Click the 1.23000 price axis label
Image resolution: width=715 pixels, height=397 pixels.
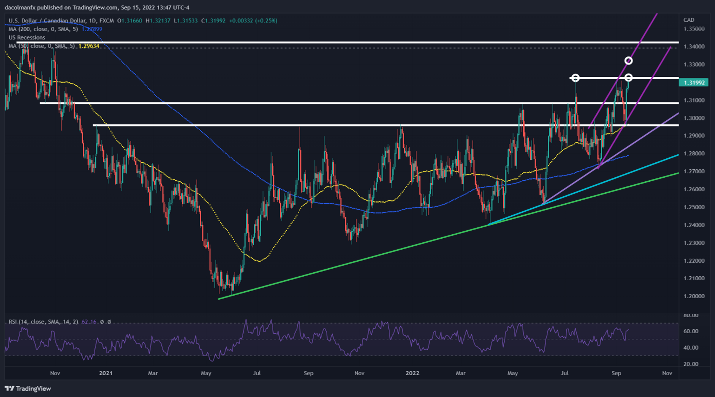click(694, 243)
